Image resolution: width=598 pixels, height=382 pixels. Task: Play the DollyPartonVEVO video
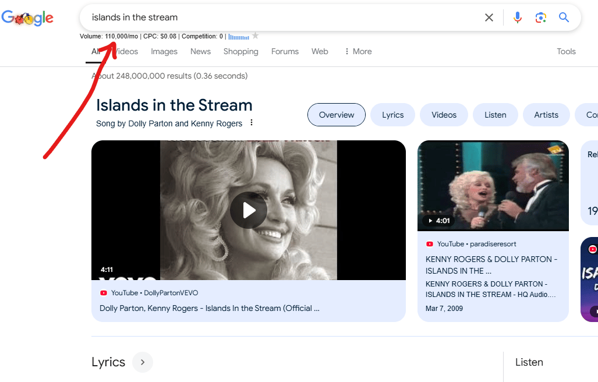(x=248, y=210)
